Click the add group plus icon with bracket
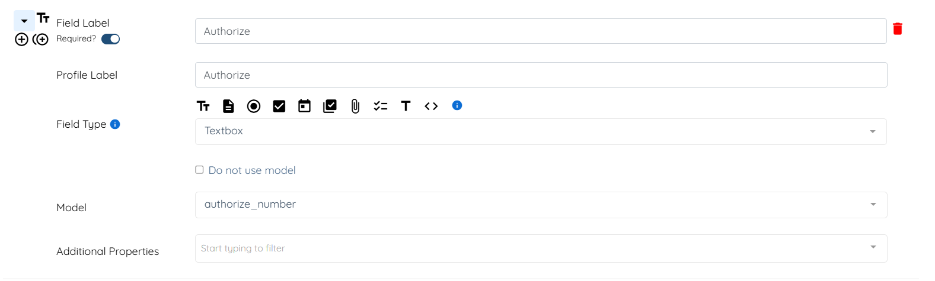The height and width of the screenshot is (281, 935). (41, 40)
